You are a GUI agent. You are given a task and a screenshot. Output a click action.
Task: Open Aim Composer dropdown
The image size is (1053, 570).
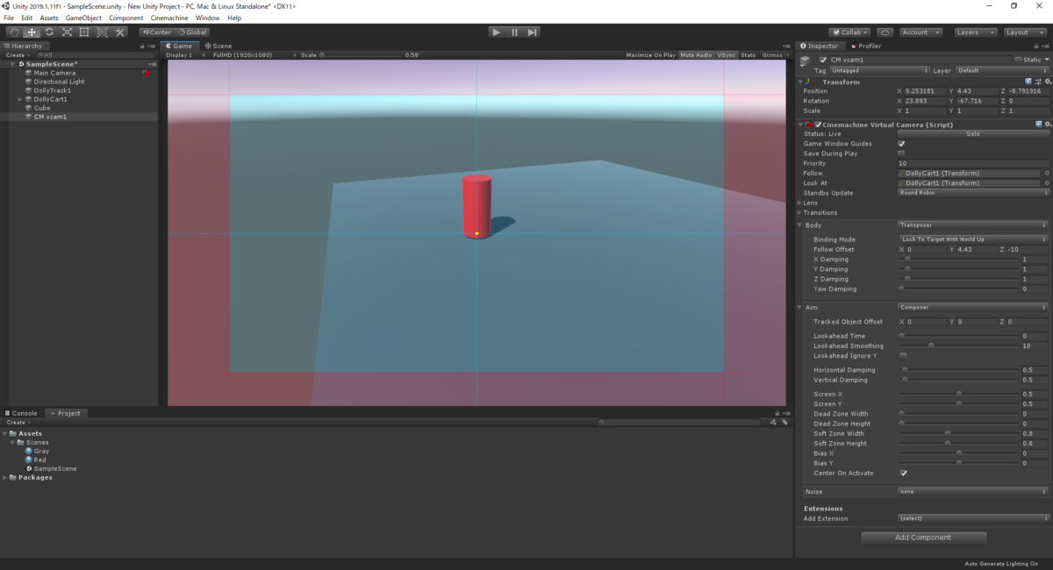(x=972, y=307)
